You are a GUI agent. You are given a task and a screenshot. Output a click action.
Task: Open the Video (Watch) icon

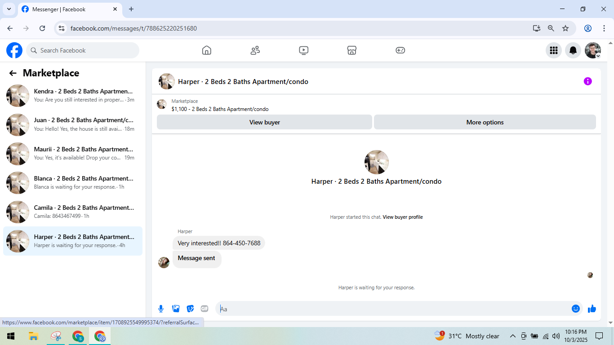pyautogui.click(x=304, y=50)
